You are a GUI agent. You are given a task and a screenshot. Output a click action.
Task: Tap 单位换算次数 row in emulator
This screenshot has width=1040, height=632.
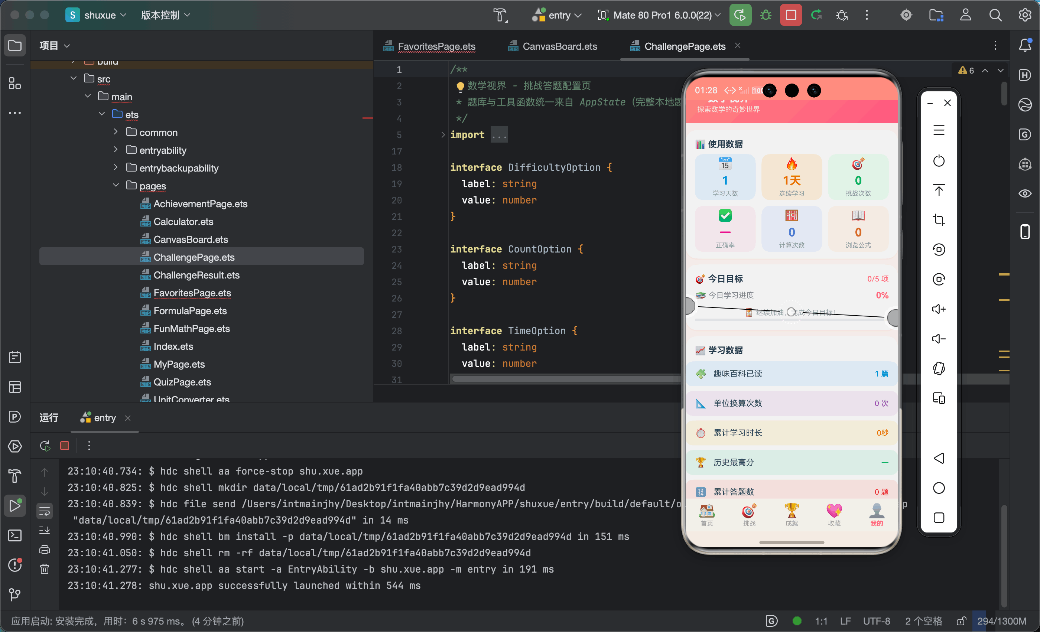coord(792,403)
